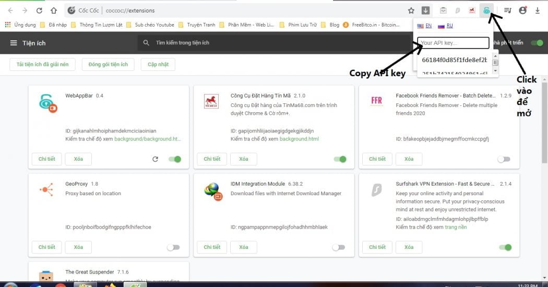The image size is (548, 287).
Task: Turn off developer mode toggle
Action: pos(537,43)
